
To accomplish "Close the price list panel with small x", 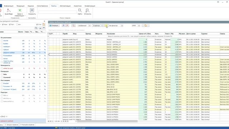I will click(x=44, y=21).
